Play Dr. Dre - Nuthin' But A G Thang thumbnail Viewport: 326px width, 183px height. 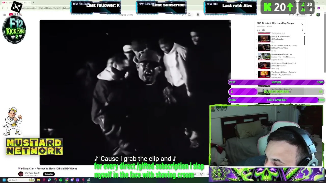click(264, 48)
